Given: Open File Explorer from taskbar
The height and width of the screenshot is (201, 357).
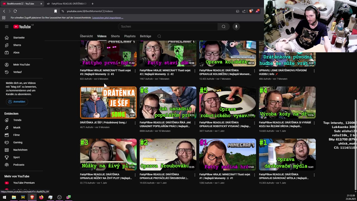Looking at the screenshot, I should click(x=14, y=197).
